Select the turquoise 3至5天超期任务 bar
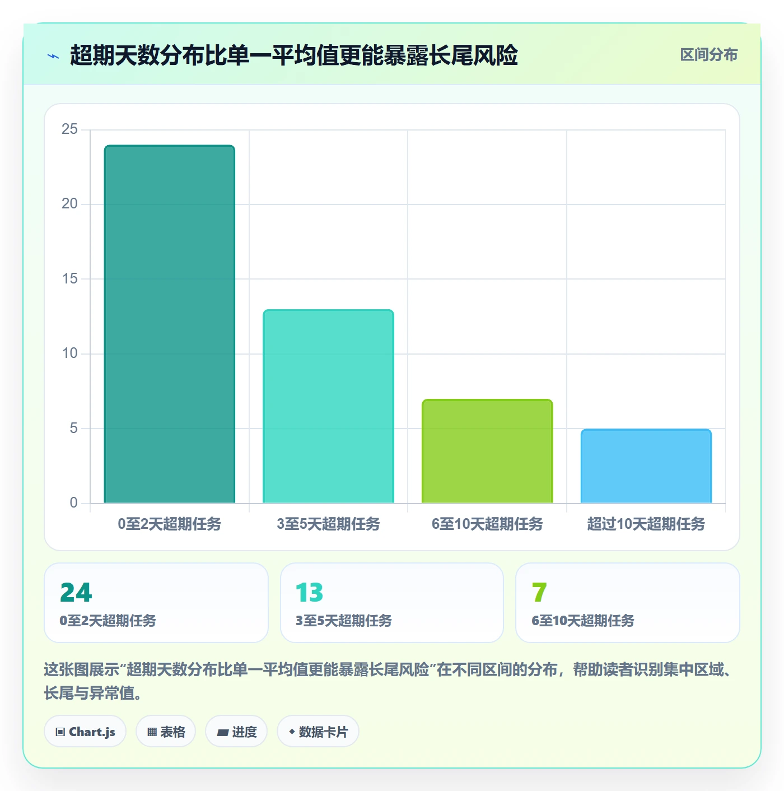Screen dimensions: 784x791 [328, 406]
